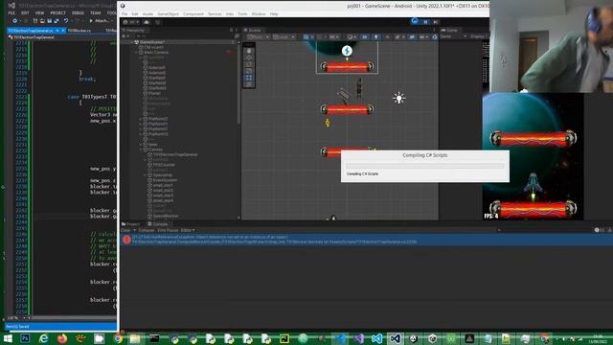
Task: Open the T01Blocker.cs tab in Visual Studio
Action: tap(79, 31)
